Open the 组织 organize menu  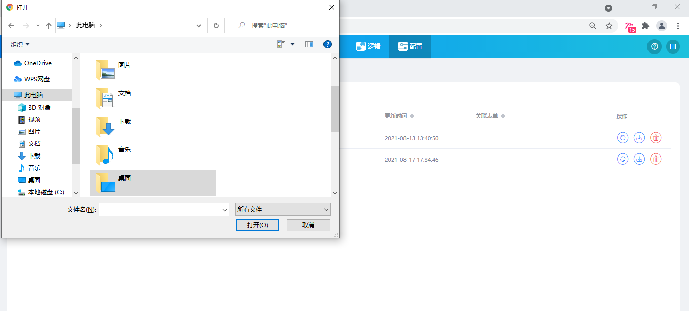(x=20, y=45)
